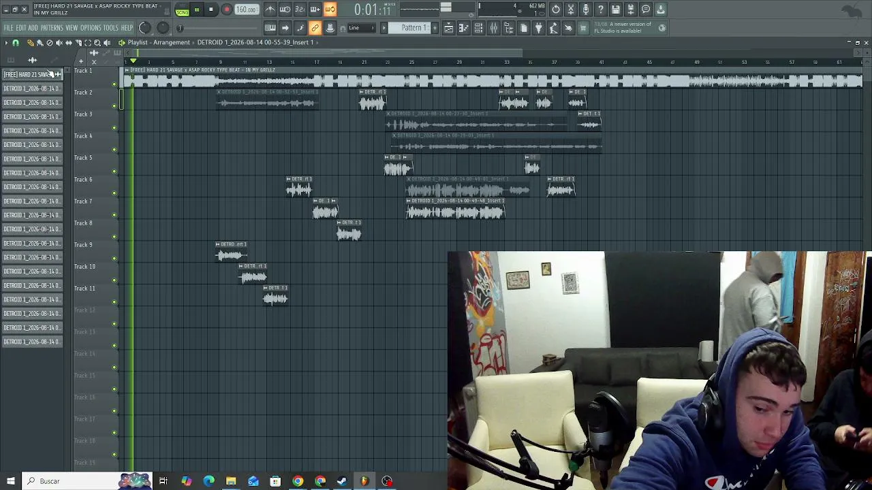Open the VIEW menu
This screenshot has height=490, width=872.
(x=72, y=28)
